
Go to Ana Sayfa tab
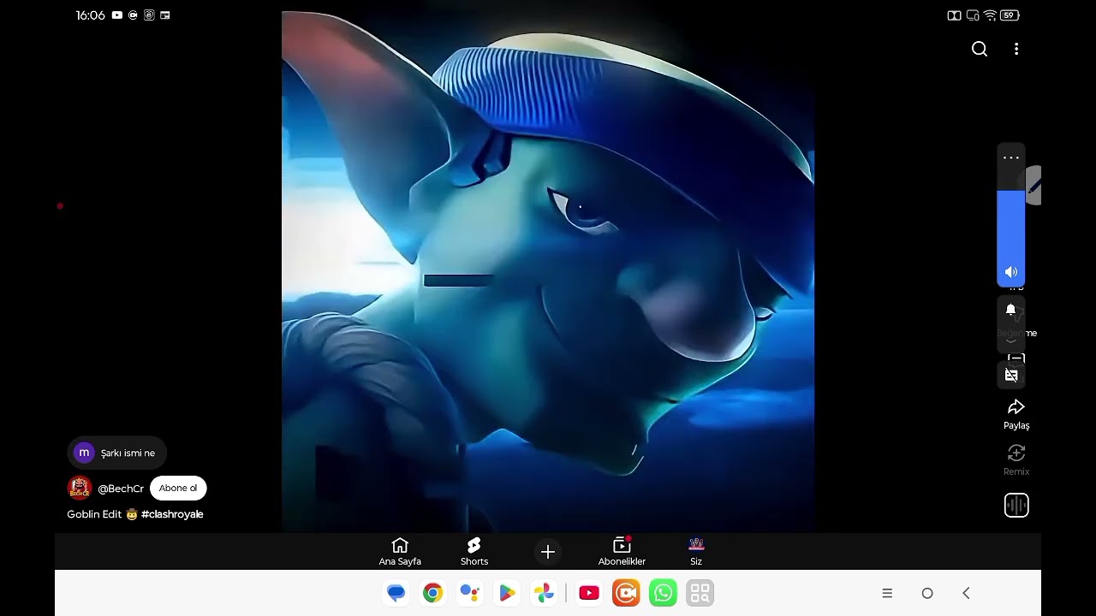pos(400,552)
